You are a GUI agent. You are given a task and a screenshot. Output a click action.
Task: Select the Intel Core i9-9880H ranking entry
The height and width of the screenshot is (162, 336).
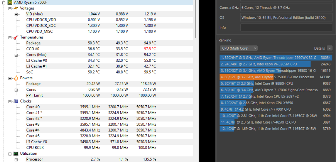[x=276, y=83]
